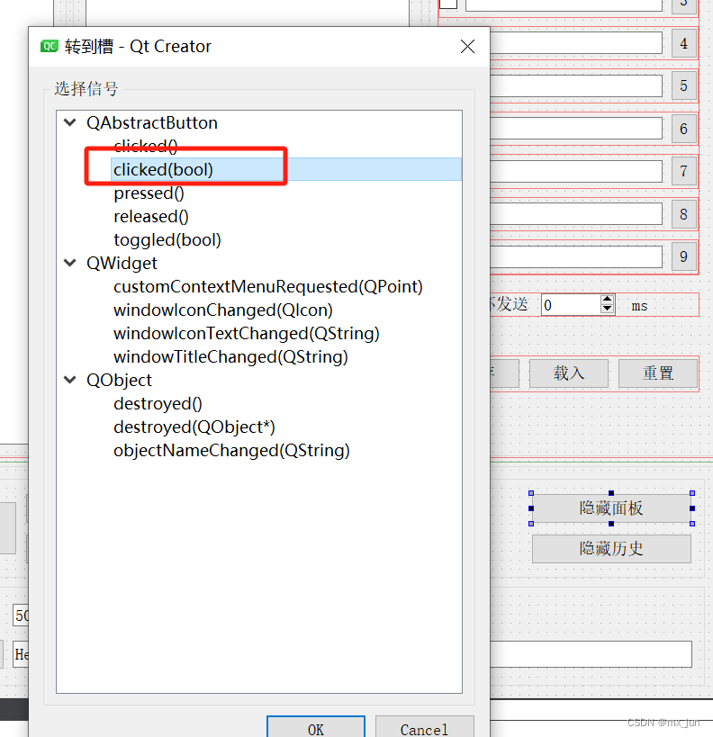This screenshot has height=737, width=713.
Task: Select windowTitleChanged(QString) signal
Action: point(230,356)
